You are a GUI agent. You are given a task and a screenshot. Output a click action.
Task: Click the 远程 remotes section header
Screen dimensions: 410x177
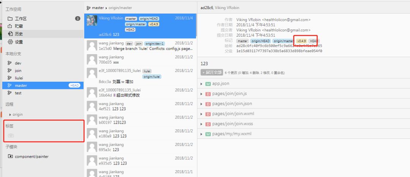(9, 104)
